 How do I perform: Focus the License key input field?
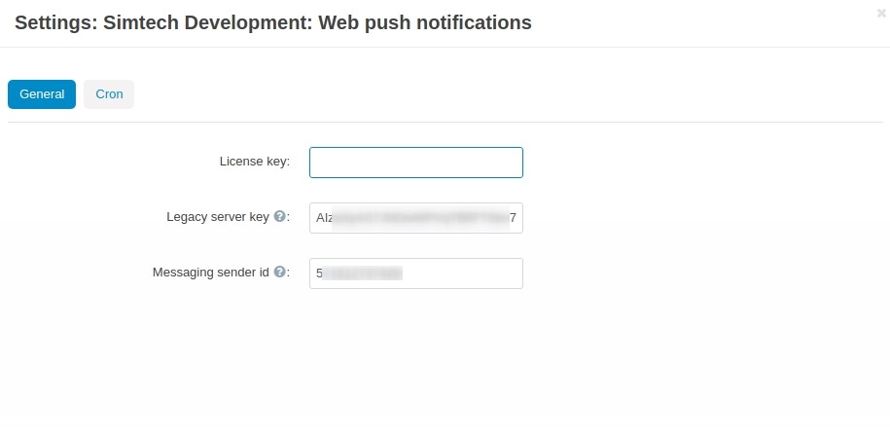[x=416, y=163]
